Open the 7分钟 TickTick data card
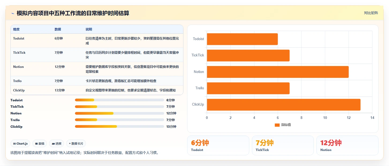Screen dimensions: 389x166 pos(283,145)
